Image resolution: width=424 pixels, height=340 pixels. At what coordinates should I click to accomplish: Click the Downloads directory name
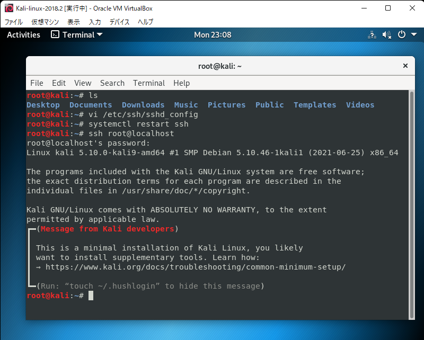click(x=143, y=105)
